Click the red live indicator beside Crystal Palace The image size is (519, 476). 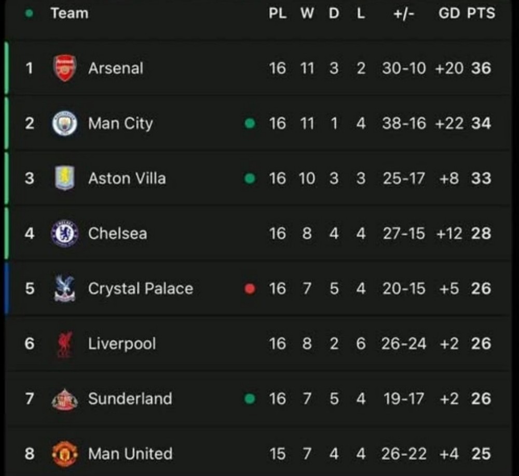(250, 289)
